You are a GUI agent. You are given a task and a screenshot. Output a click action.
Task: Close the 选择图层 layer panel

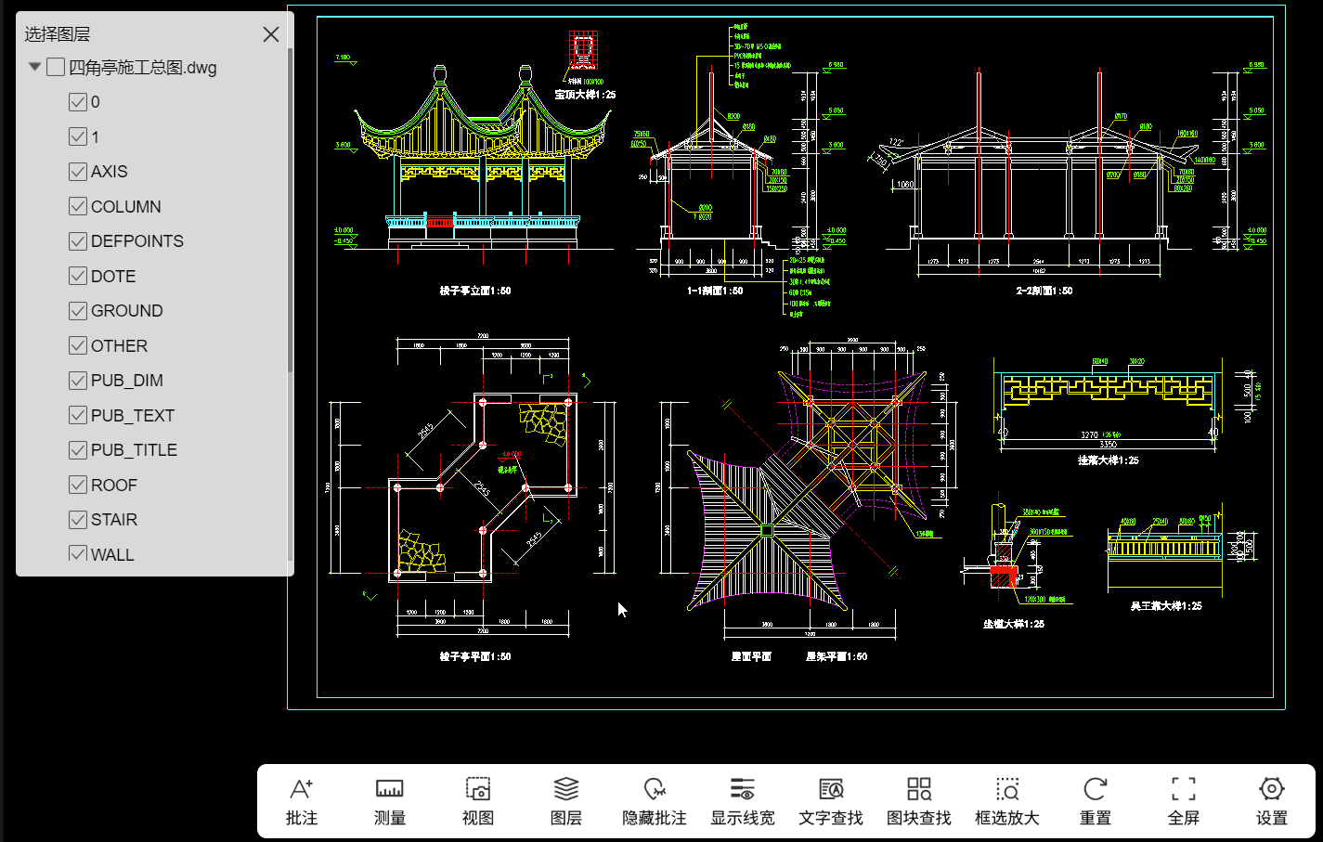[271, 34]
